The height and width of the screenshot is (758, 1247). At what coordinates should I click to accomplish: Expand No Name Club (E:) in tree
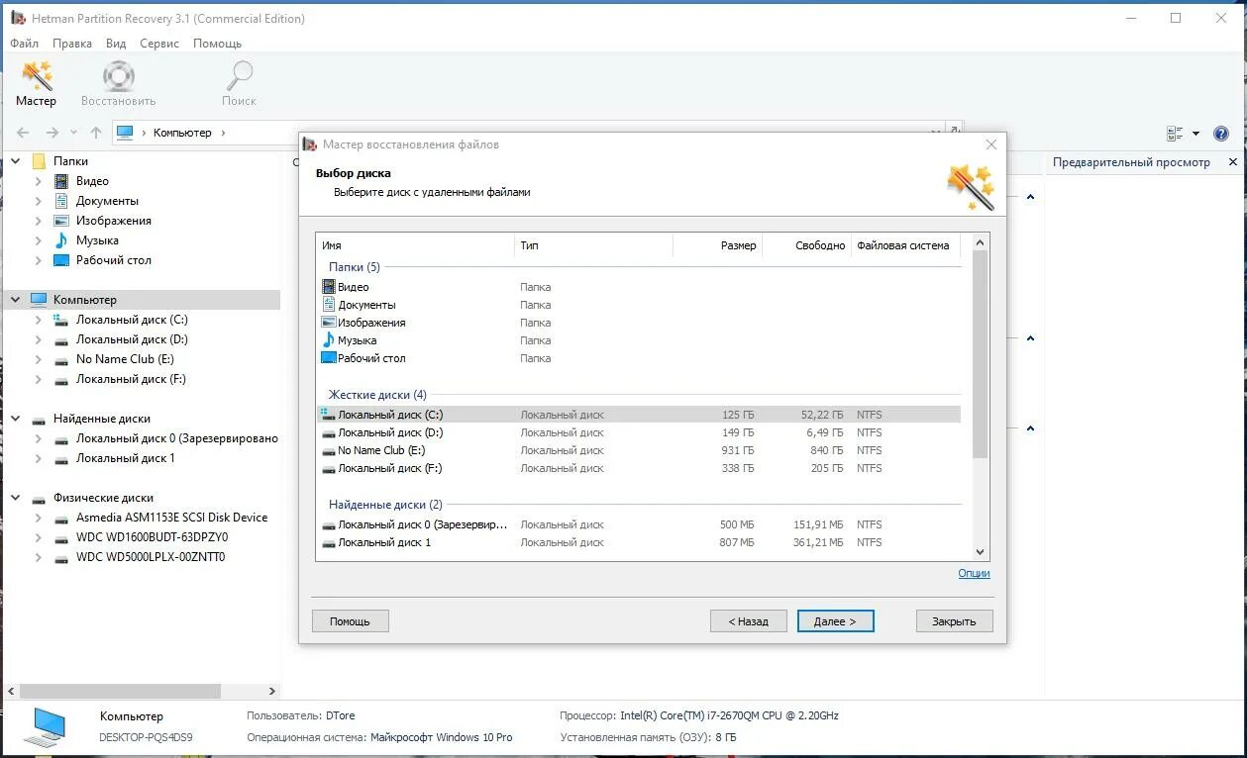click(39, 359)
